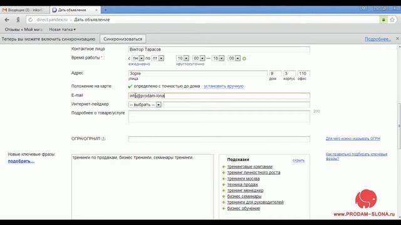
Task: Add suggestion 'тренинг личностного роста' arrow
Action: point(224,172)
